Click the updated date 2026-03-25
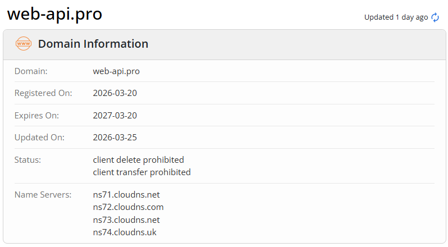The image size is (448, 247). [115, 138]
